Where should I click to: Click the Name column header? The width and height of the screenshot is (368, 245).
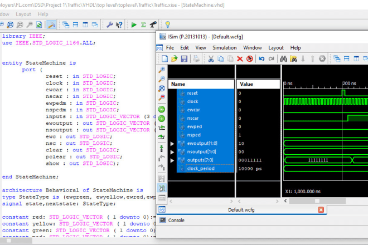[201, 84]
